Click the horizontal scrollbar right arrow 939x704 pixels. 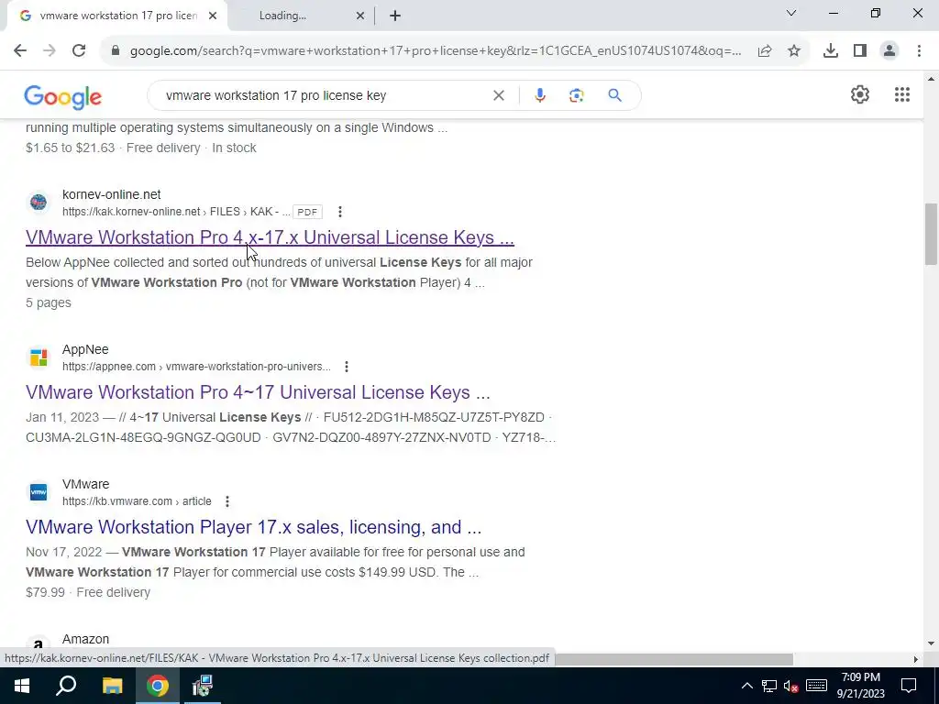click(x=916, y=660)
